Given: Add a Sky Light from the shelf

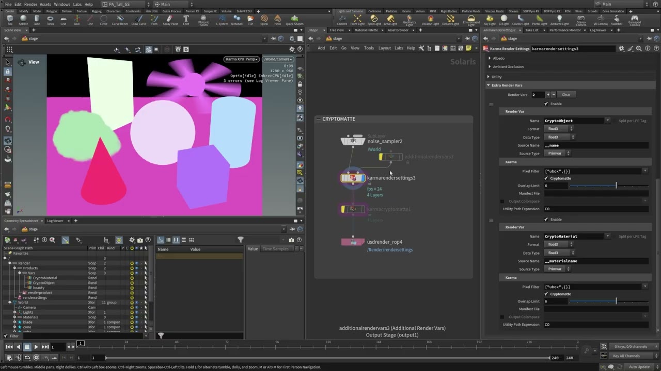Looking at the screenshot, I should [490, 20].
